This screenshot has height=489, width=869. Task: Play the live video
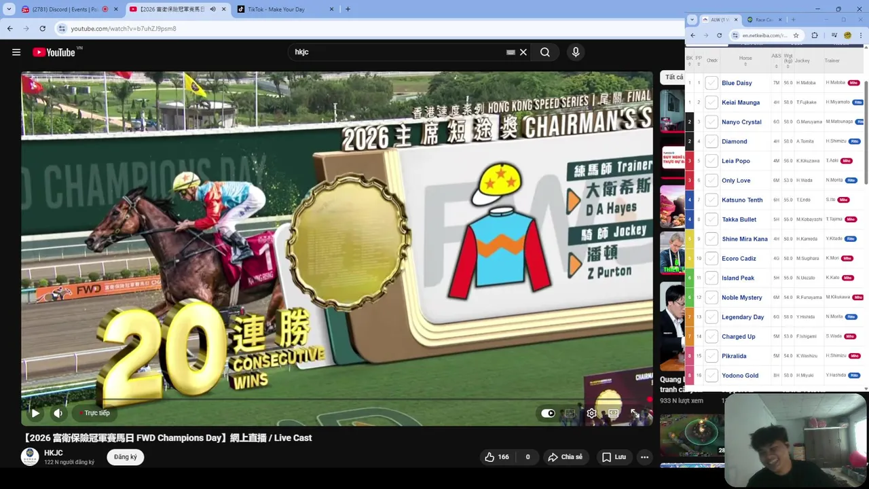35,413
